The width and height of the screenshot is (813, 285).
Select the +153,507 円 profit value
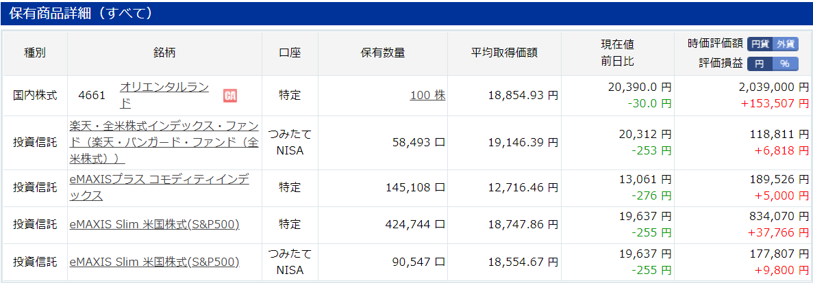pyautogui.click(x=774, y=103)
